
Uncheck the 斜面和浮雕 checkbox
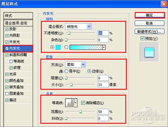coord(7,55)
